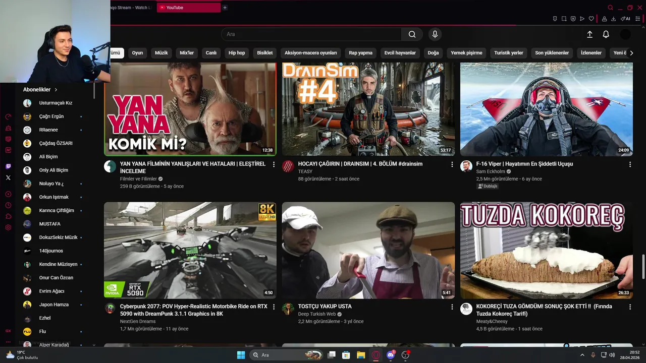Image resolution: width=646 pixels, height=363 pixels.
Task: Click the Opera pinboard pin icon
Action: tap(555, 19)
